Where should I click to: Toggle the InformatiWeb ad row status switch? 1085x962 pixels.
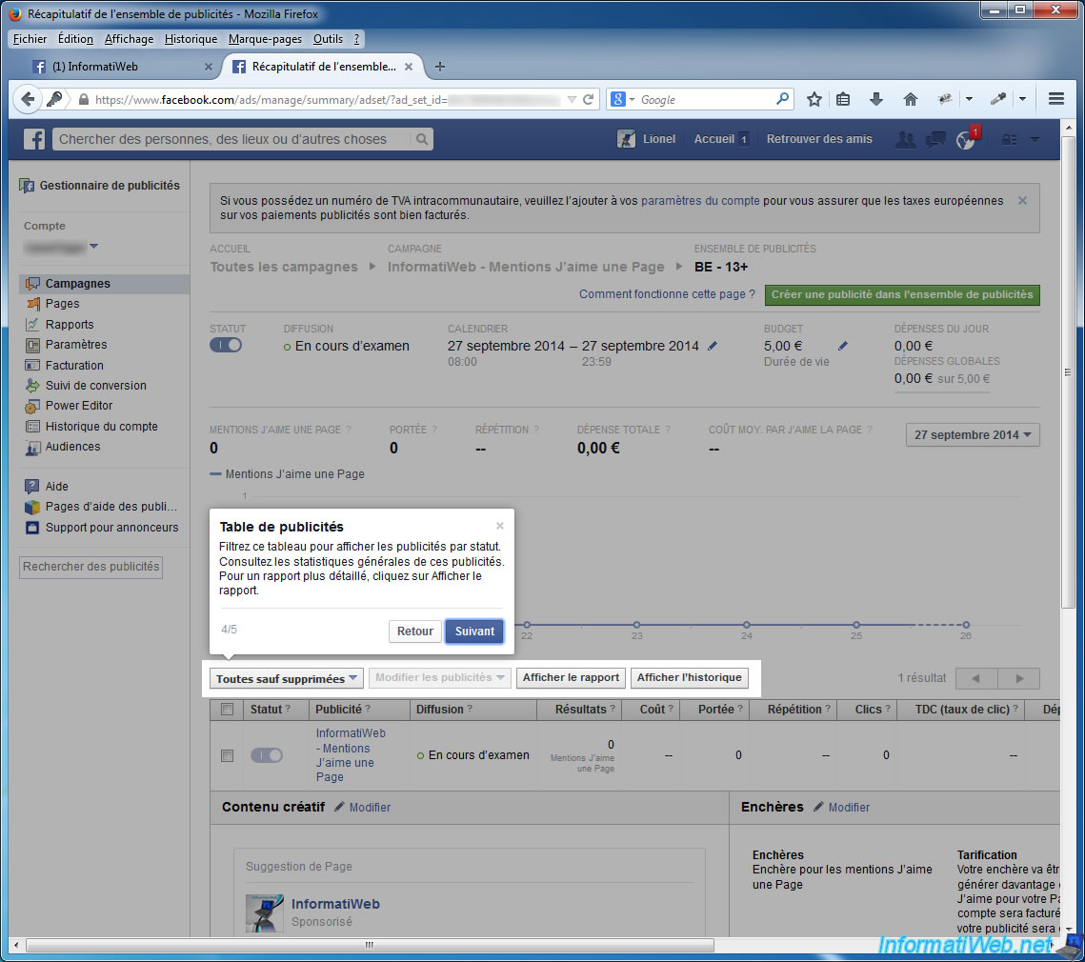click(267, 755)
